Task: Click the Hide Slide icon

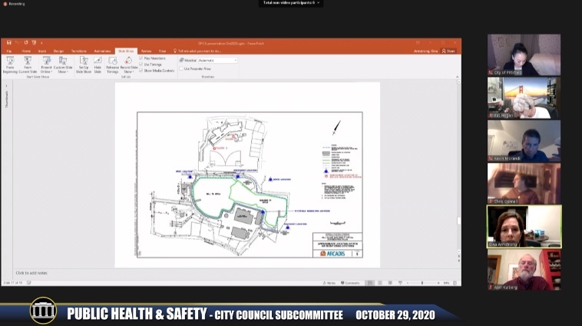Action: pyautogui.click(x=98, y=63)
